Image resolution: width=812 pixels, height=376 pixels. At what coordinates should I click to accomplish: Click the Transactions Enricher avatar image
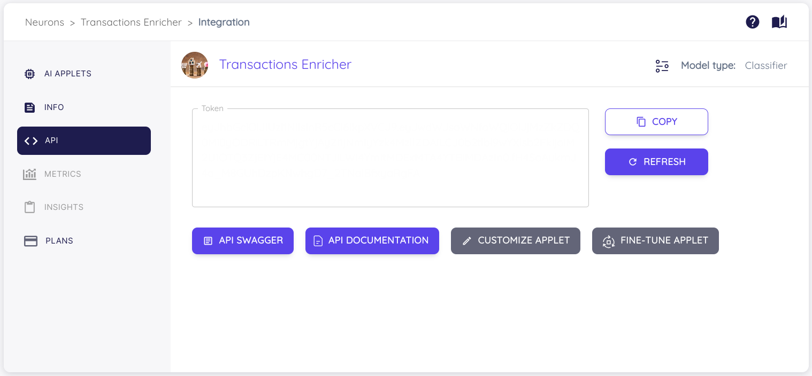click(195, 65)
